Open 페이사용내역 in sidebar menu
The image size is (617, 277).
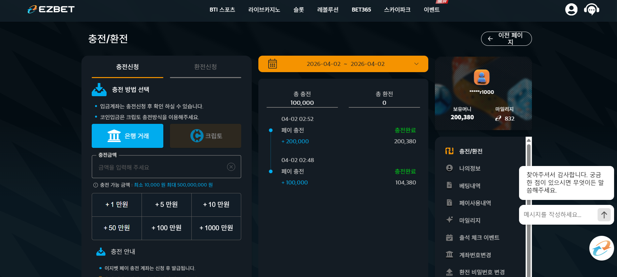pos(475,203)
